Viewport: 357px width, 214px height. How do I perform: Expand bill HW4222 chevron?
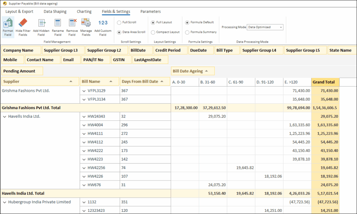(84, 151)
